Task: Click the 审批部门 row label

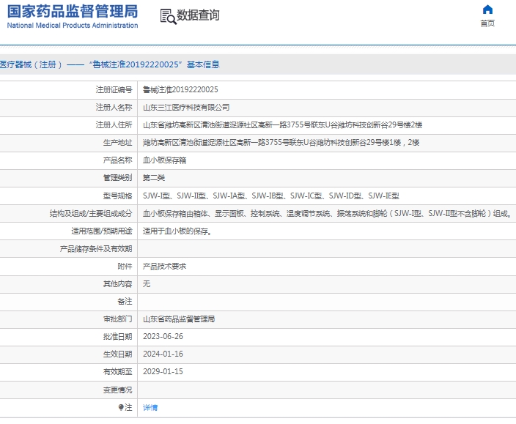Action: click(x=117, y=319)
